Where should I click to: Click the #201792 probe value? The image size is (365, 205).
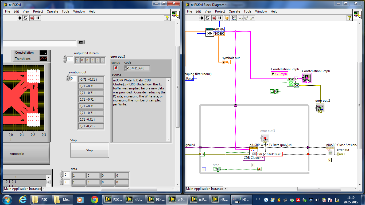pyautogui.click(x=219, y=29)
